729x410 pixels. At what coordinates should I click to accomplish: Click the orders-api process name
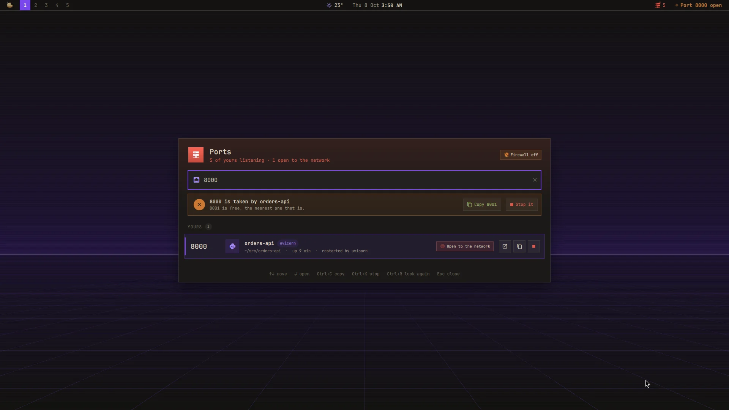(259, 243)
